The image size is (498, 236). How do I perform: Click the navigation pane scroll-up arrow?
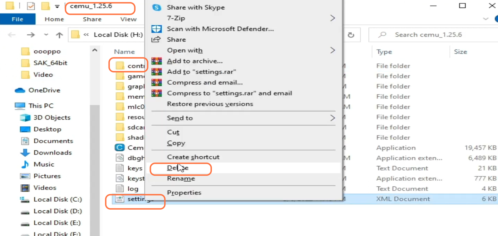95,50
